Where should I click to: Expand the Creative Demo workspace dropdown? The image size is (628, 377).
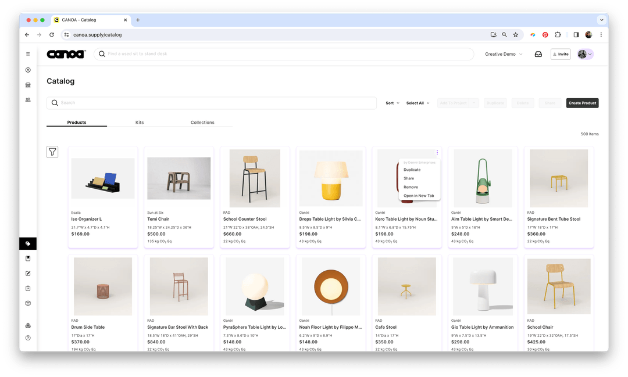[502, 54]
